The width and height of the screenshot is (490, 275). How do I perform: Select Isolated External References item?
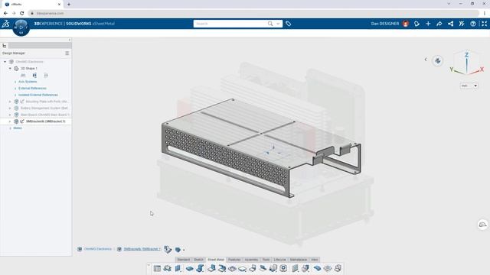click(38, 95)
